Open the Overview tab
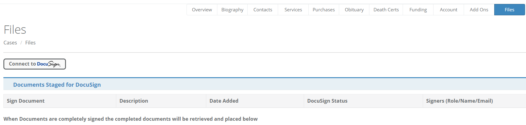 [202, 10]
